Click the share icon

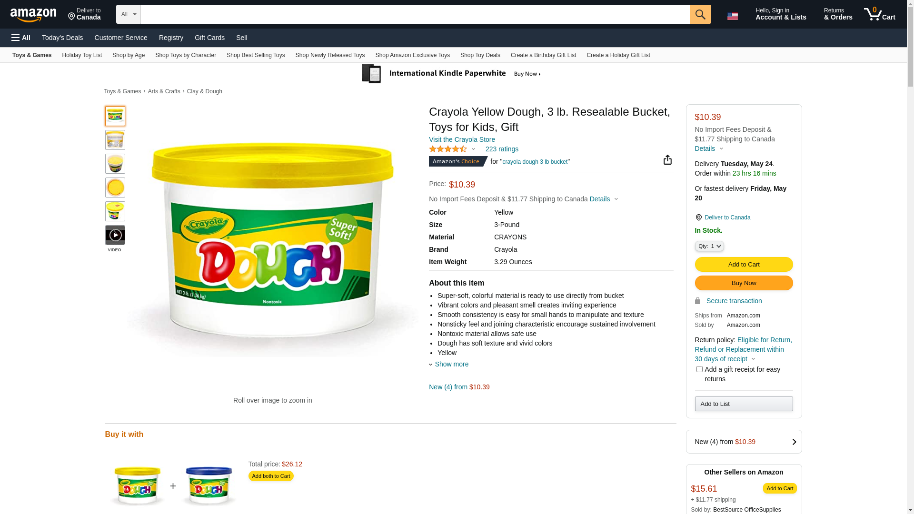(667, 160)
